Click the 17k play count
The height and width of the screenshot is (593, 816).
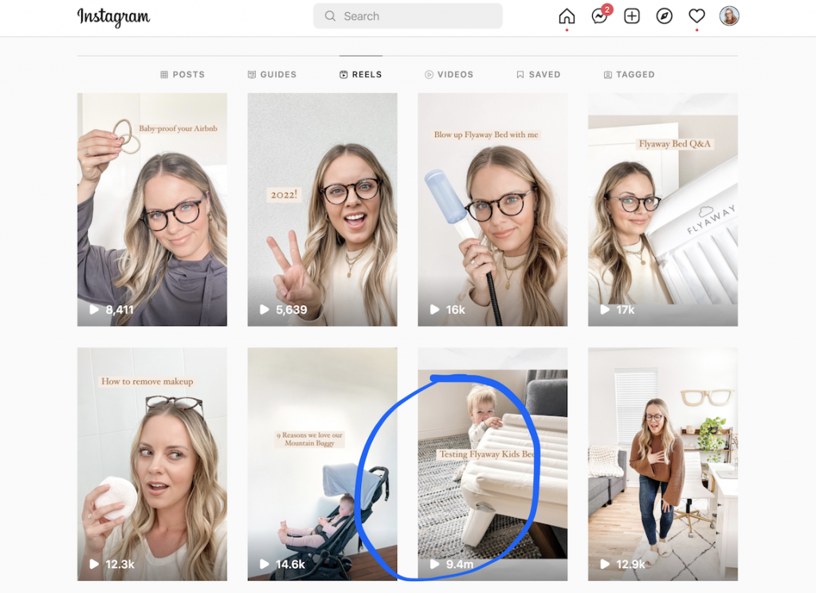click(626, 310)
